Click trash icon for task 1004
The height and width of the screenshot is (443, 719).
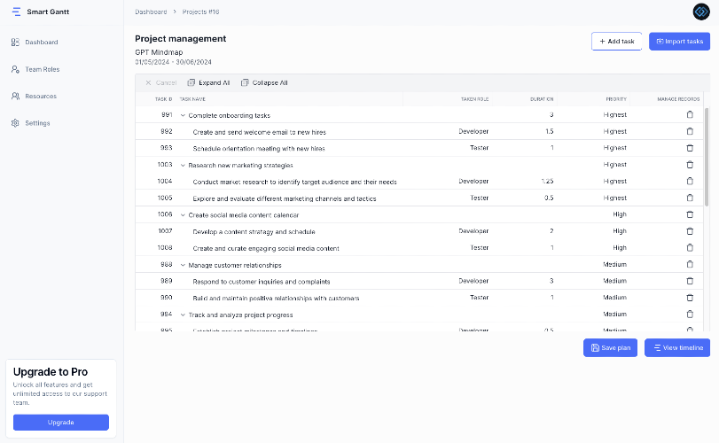coord(690,181)
